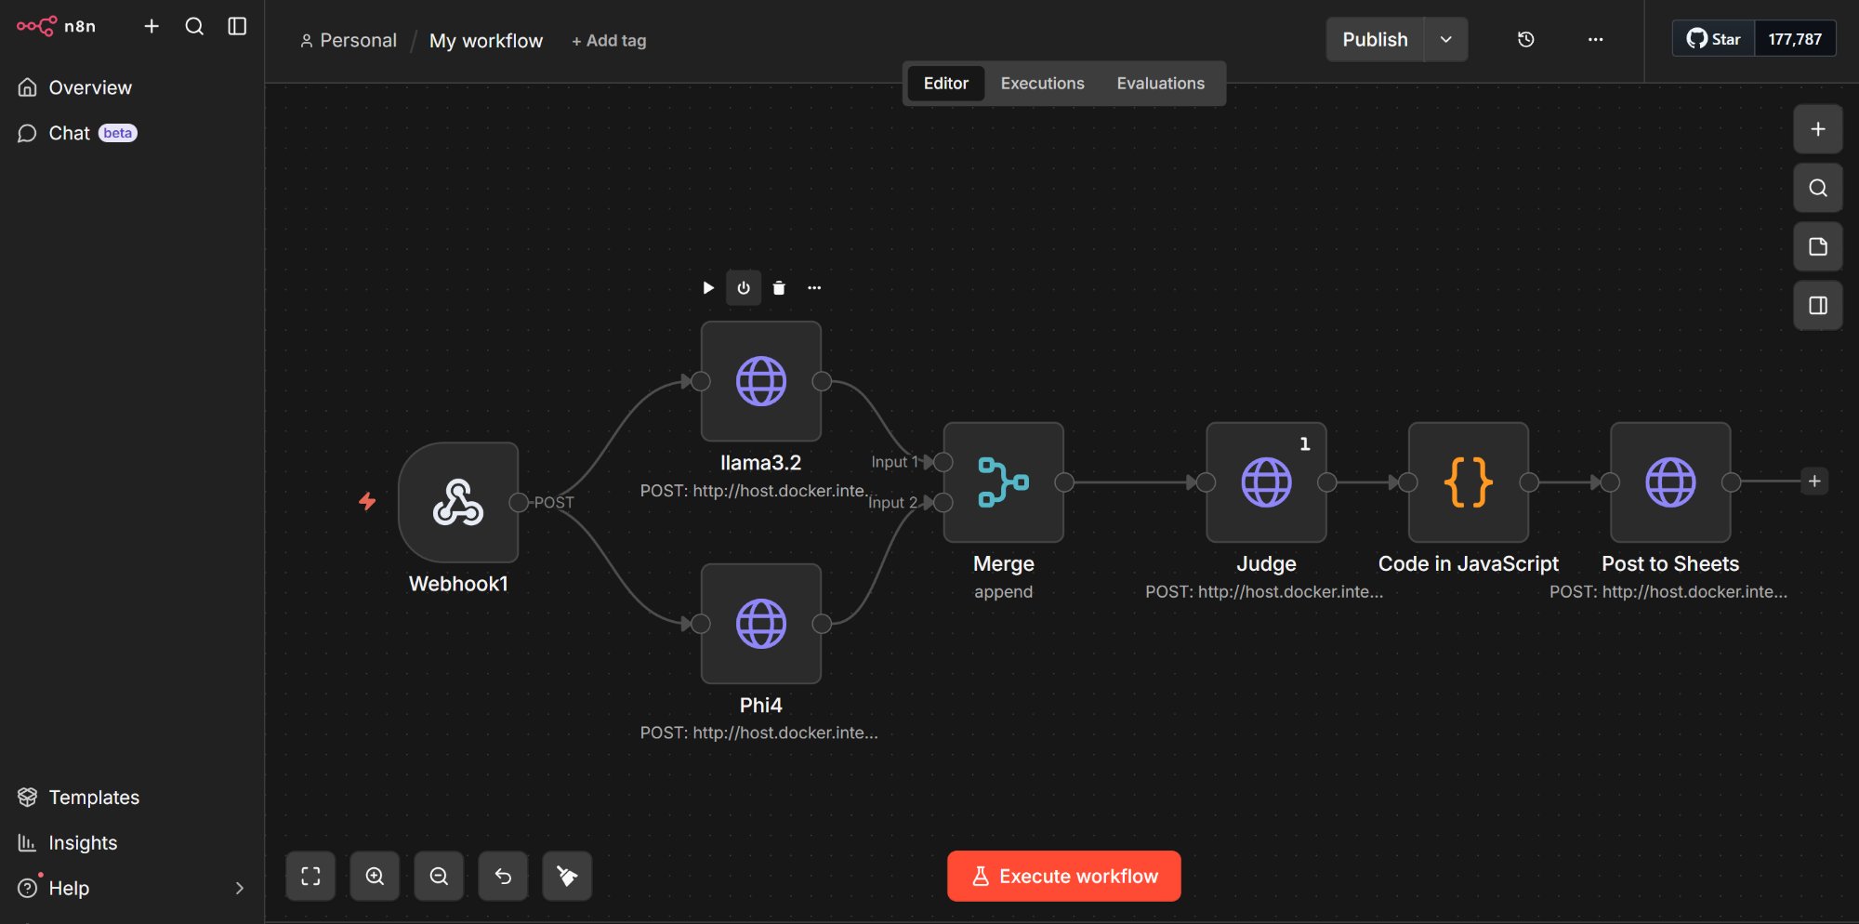Click Merge node append label
1859x924 pixels.
1004,592
